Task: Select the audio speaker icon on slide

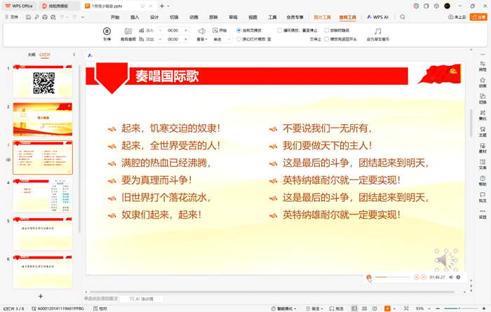Action: pos(445,260)
